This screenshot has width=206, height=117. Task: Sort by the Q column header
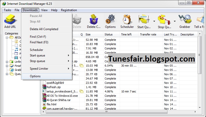[81, 34]
